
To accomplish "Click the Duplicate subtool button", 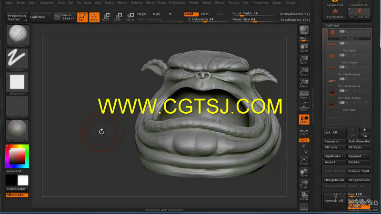I will point(335,156).
